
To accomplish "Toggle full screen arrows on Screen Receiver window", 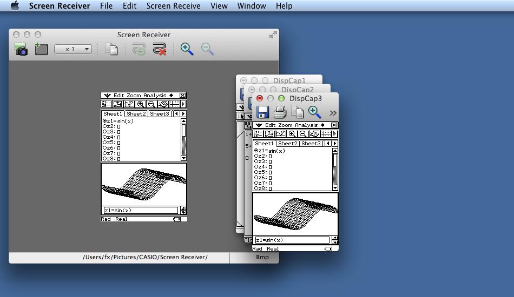I will [x=273, y=35].
